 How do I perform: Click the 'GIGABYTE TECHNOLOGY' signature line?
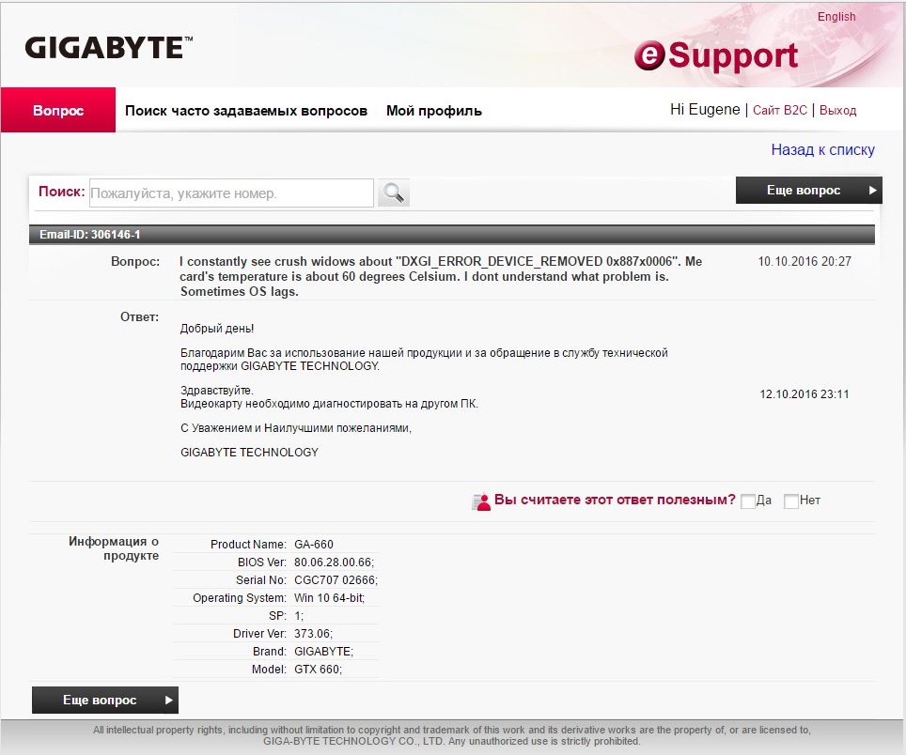[x=250, y=453]
